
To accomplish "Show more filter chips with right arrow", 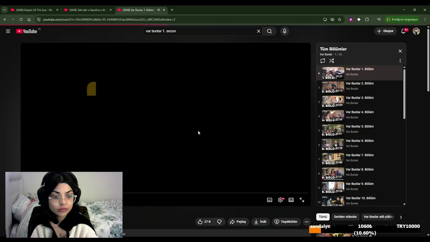I will point(401,217).
